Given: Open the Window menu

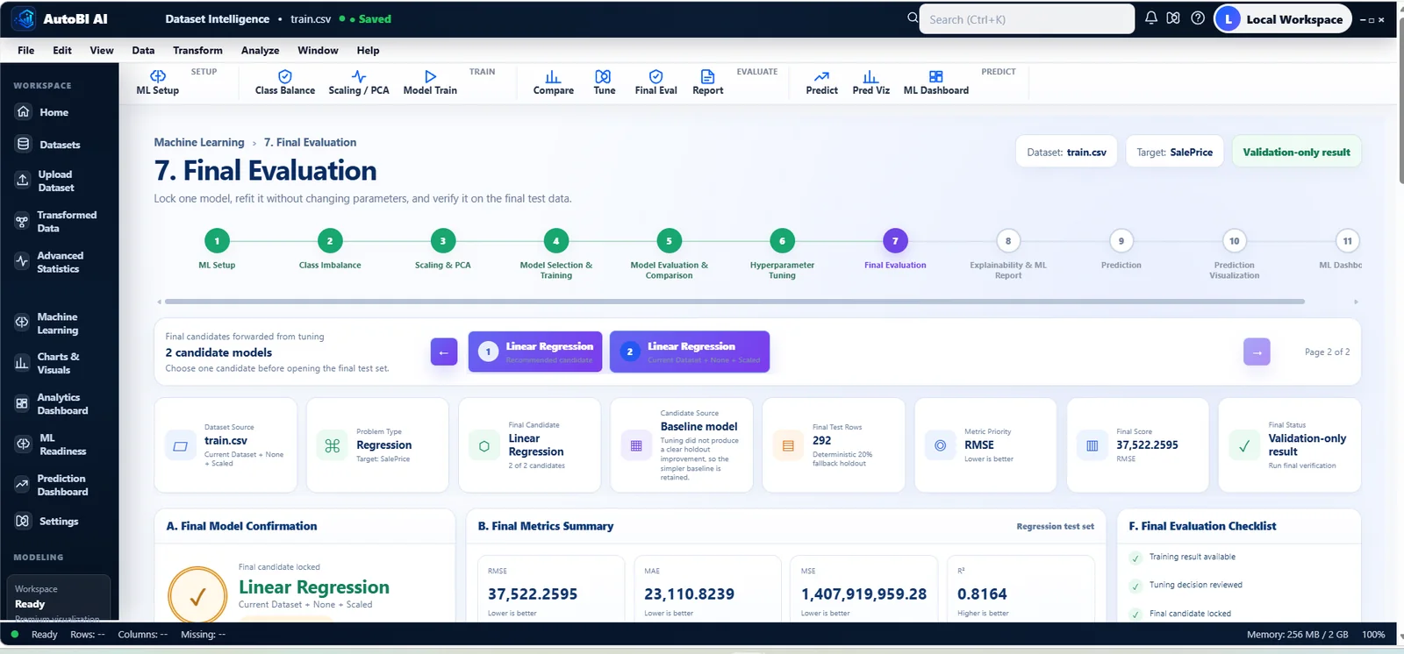Looking at the screenshot, I should pyautogui.click(x=318, y=50).
